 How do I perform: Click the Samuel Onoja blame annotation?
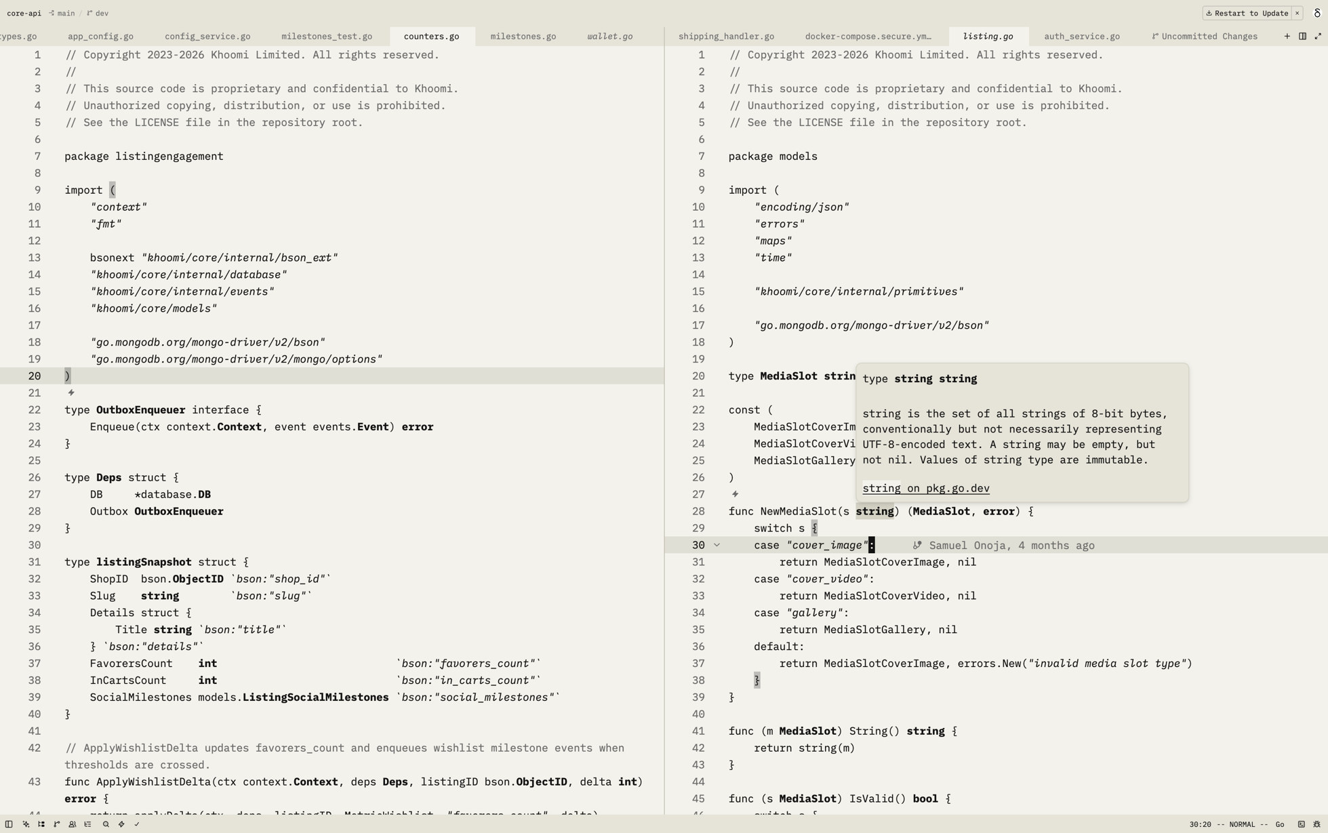[1004, 545]
